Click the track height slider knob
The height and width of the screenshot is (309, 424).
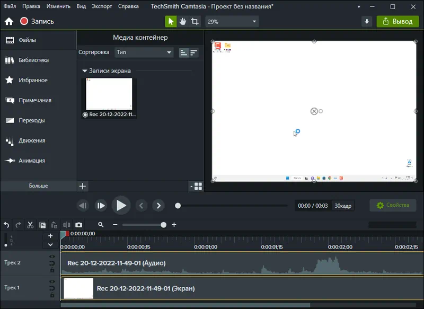(6, 245)
